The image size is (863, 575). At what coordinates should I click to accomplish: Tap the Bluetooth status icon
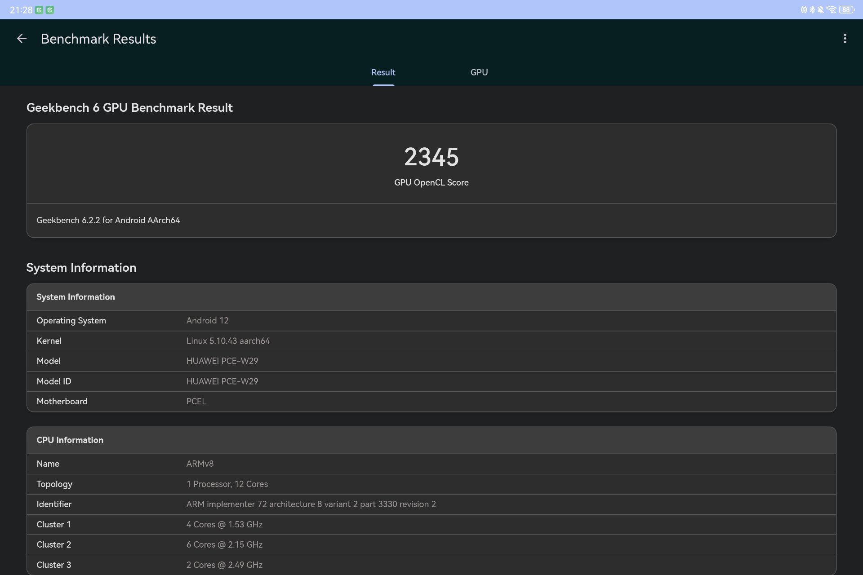point(812,10)
